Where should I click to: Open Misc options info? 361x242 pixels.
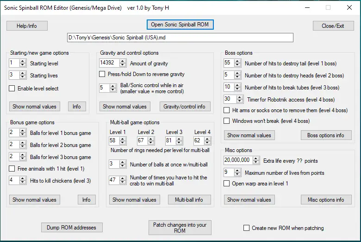tap(326, 200)
